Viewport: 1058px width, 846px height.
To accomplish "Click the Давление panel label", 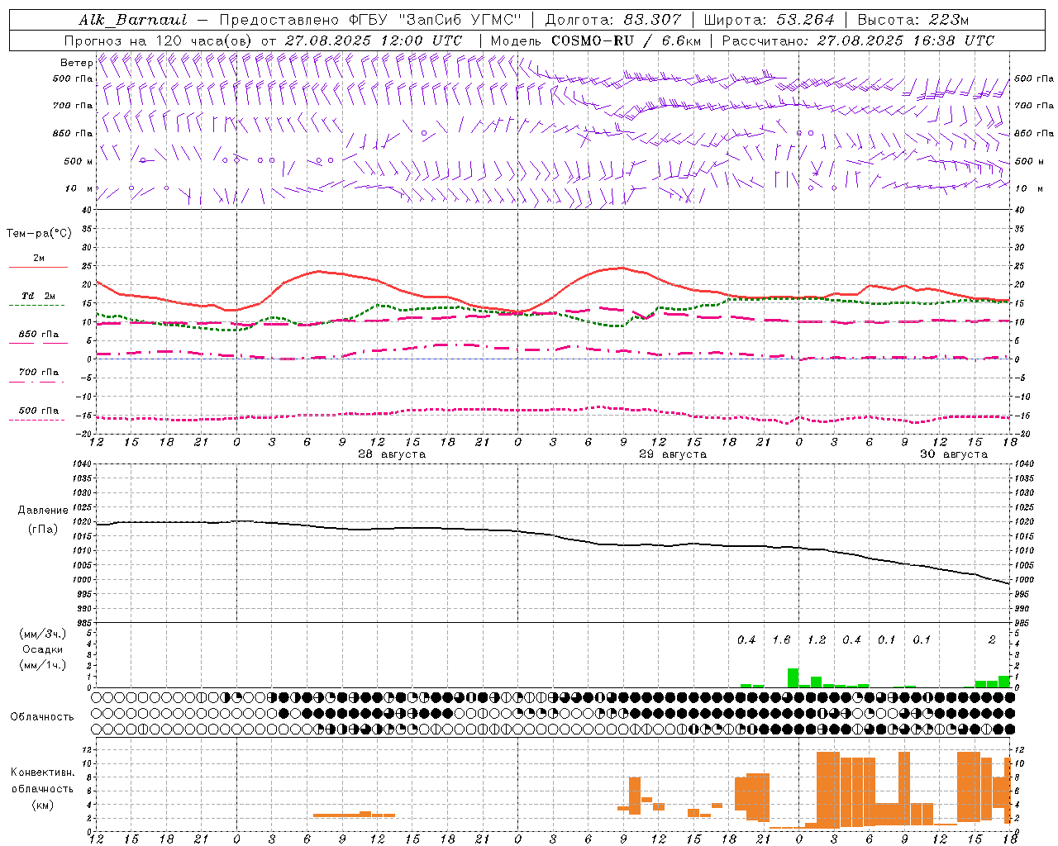I will click(43, 511).
